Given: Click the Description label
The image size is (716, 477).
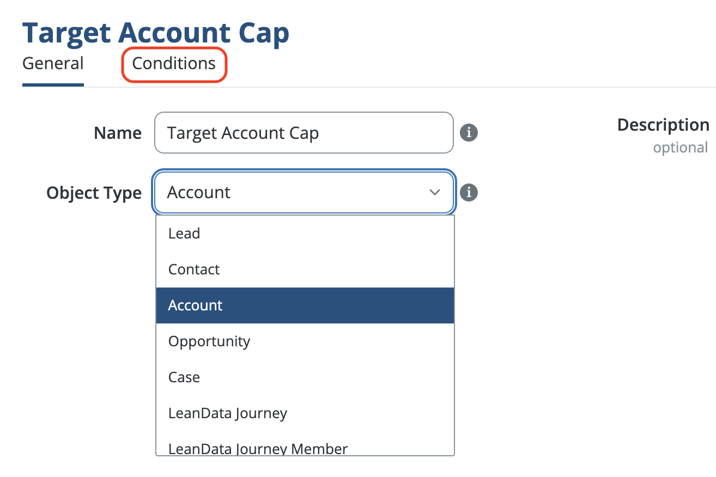Looking at the screenshot, I should (663, 125).
